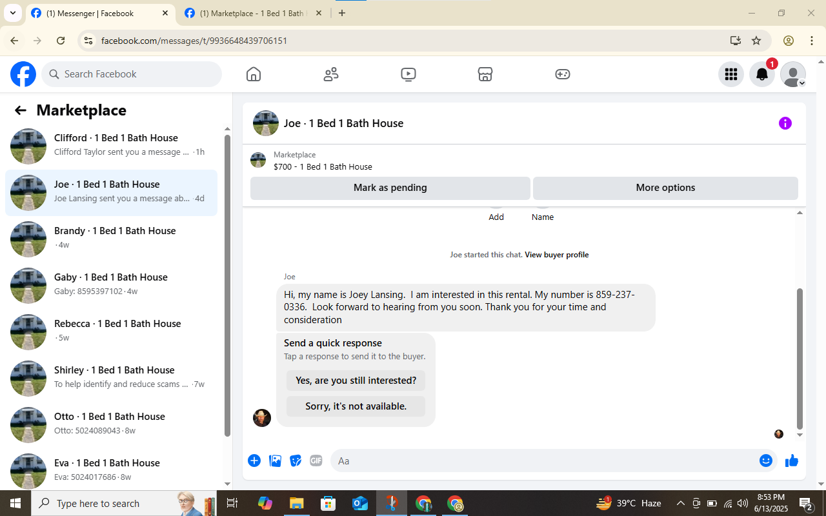Open Chrome profile icon

(789, 41)
